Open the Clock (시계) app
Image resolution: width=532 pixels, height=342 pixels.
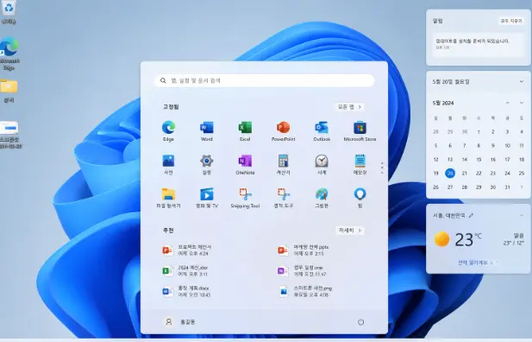[x=322, y=165]
